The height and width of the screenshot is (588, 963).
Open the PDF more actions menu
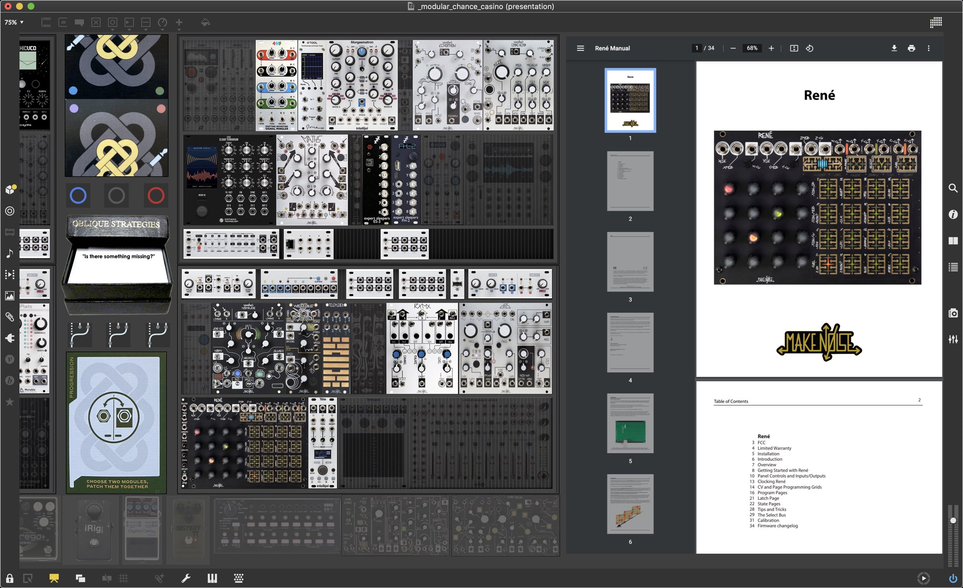pos(929,48)
